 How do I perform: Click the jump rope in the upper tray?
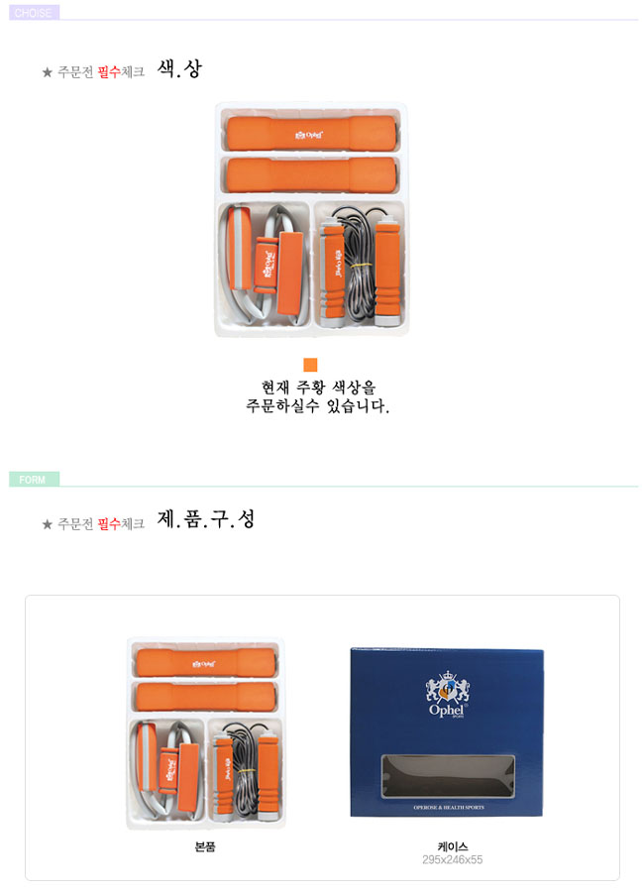(360, 266)
